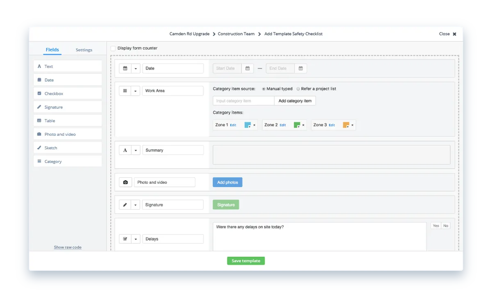
Task: Open dropdown arrow next to Work Area icon
Action: pos(136,91)
